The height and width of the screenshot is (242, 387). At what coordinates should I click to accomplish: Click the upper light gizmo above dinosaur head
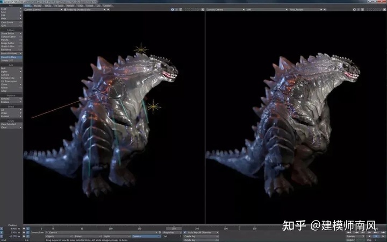141,49
